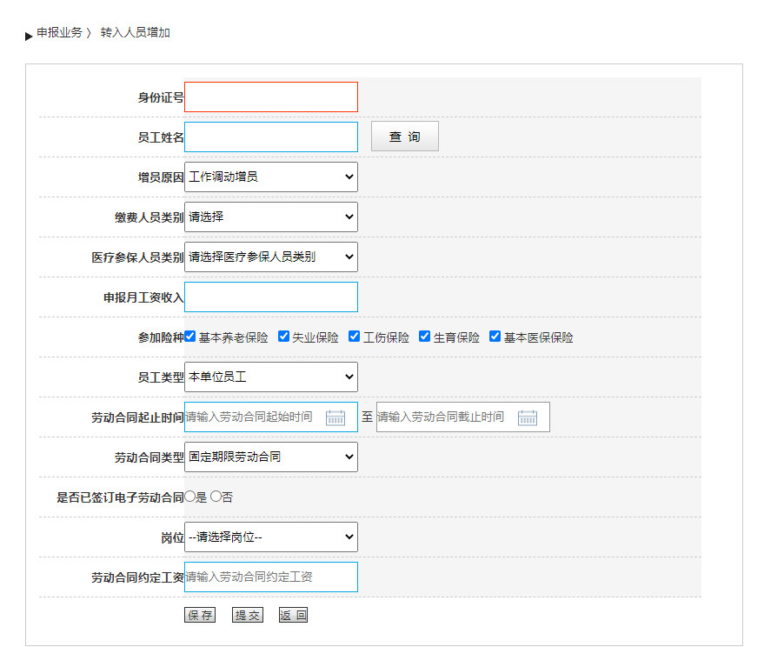Viewport: 764px width, 647px height.
Task: Click the 基本医保保险 label text
Action: click(x=538, y=337)
